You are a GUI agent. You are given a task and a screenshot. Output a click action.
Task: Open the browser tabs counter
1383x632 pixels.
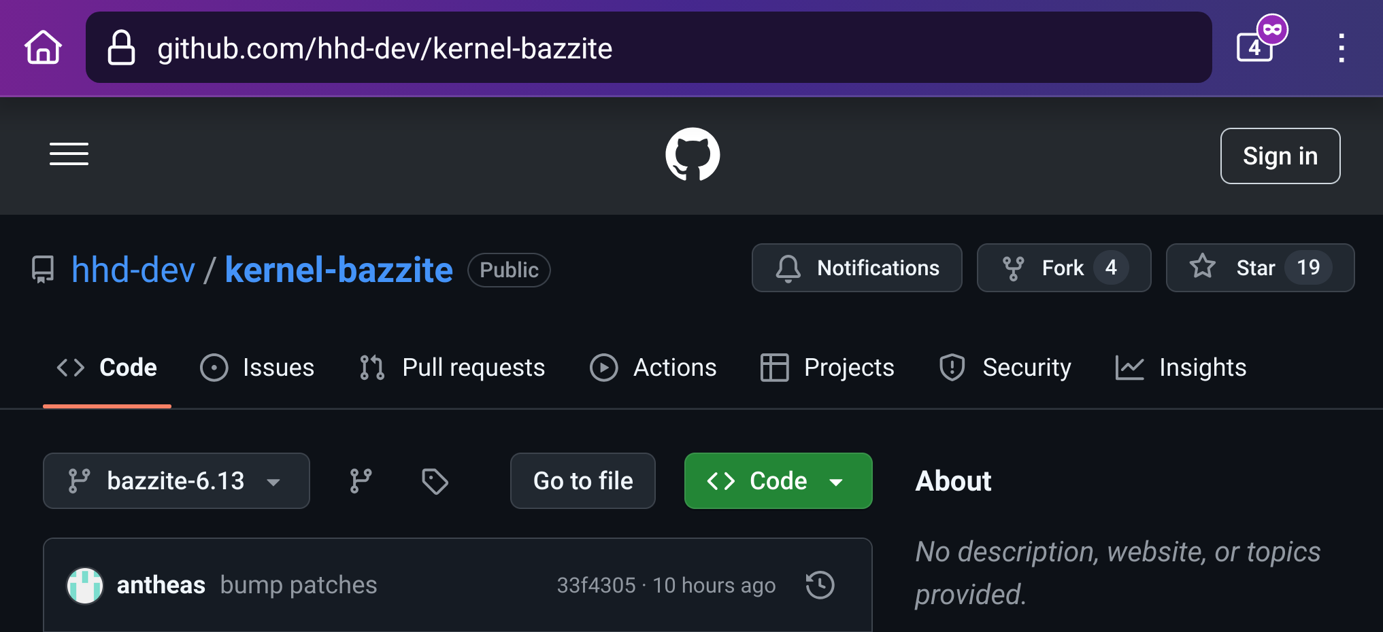pos(1256,46)
